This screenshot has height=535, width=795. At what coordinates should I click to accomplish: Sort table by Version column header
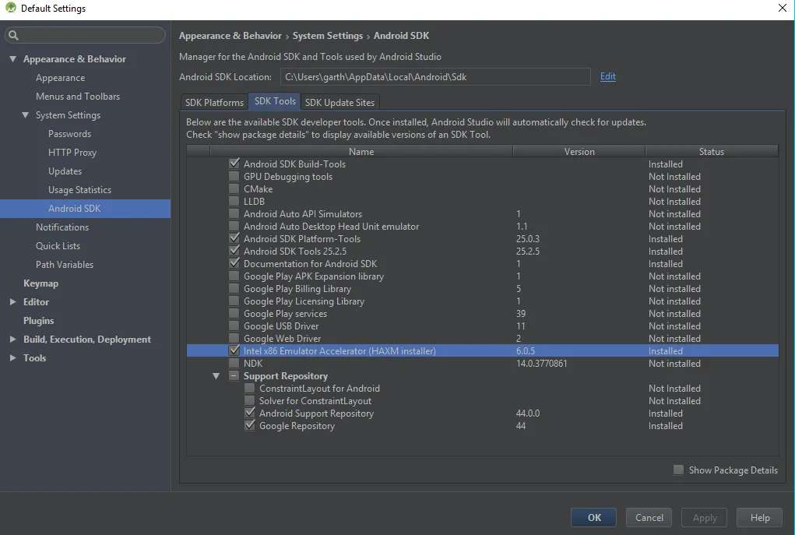click(579, 151)
